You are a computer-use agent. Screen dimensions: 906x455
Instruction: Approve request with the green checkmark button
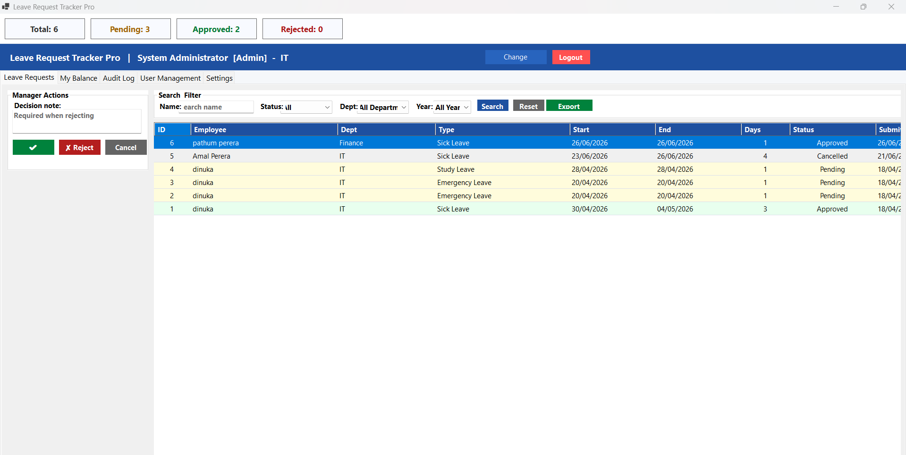click(x=34, y=147)
